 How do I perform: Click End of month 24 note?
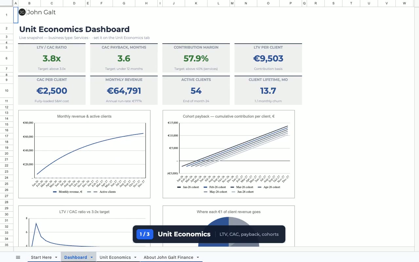(x=196, y=101)
